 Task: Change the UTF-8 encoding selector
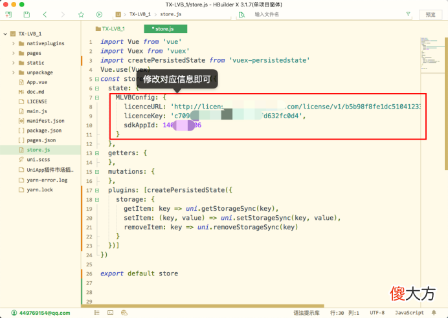click(x=377, y=313)
